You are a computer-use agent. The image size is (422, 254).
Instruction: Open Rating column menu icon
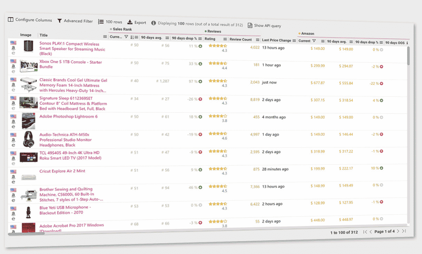click(x=225, y=39)
